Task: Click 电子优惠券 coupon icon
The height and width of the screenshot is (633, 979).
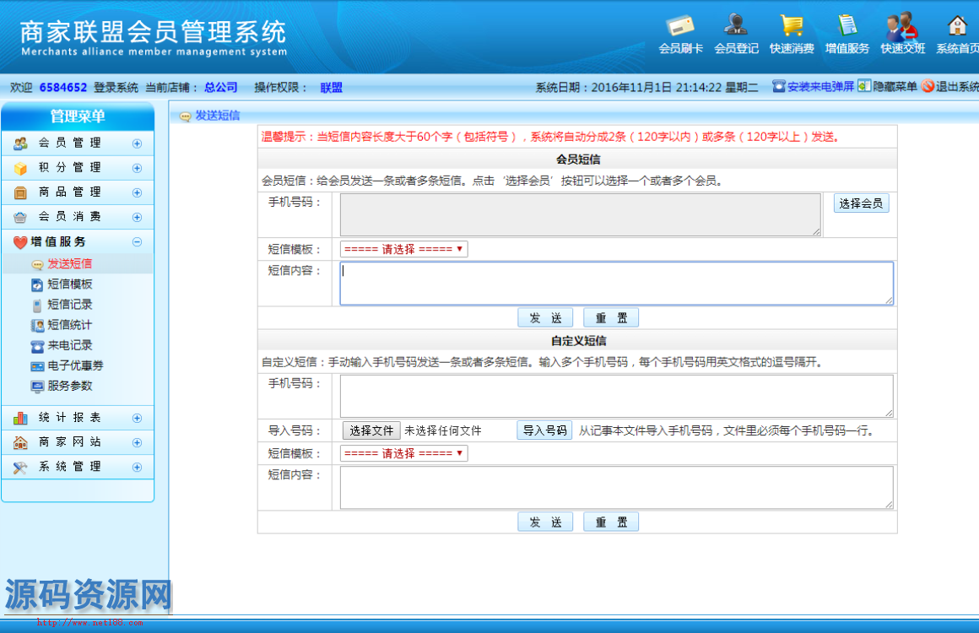Action: pos(37,366)
